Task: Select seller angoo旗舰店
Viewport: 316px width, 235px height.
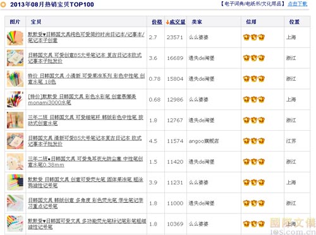Action: pyautogui.click(x=204, y=141)
